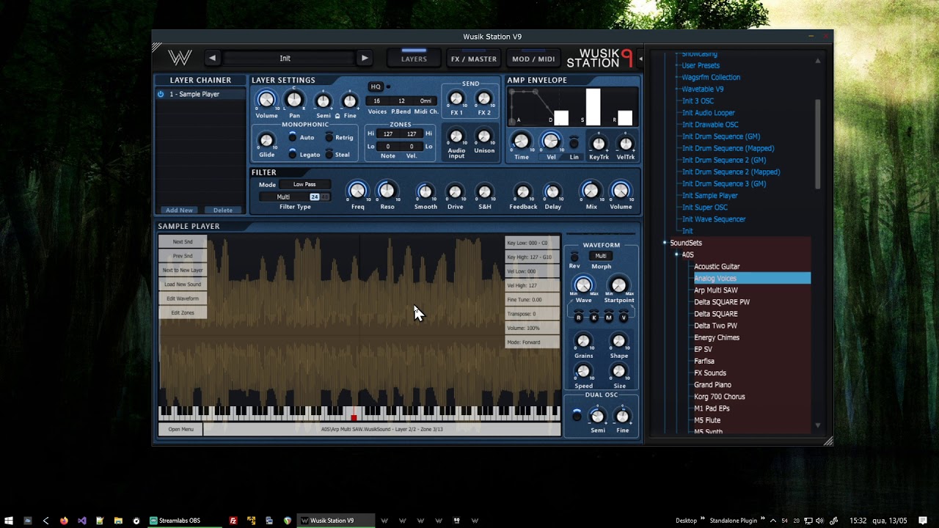Click the Next Snd button
This screenshot has height=528, width=939.
(x=183, y=242)
